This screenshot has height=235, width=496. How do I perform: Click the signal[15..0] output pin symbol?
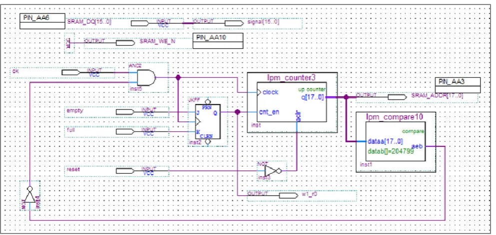(x=234, y=23)
